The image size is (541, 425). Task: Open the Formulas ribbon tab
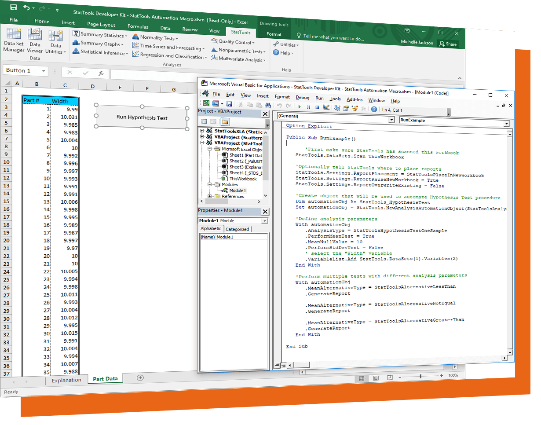(x=138, y=26)
